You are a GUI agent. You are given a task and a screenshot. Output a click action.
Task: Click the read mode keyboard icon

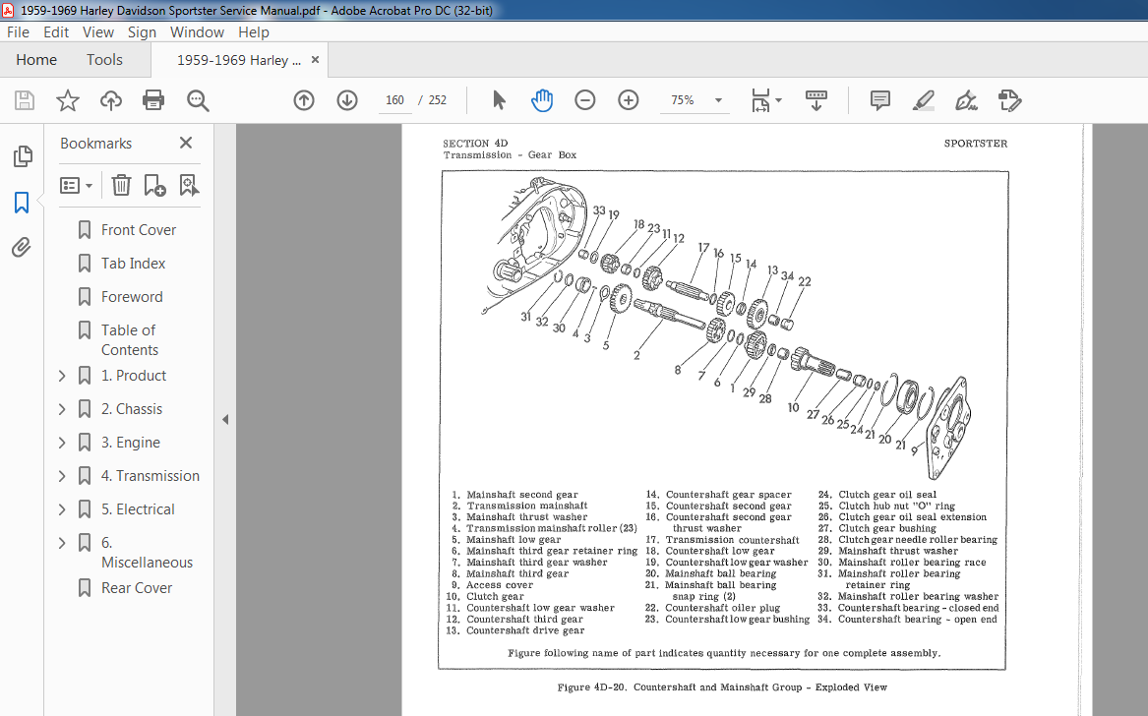coord(816,100)
